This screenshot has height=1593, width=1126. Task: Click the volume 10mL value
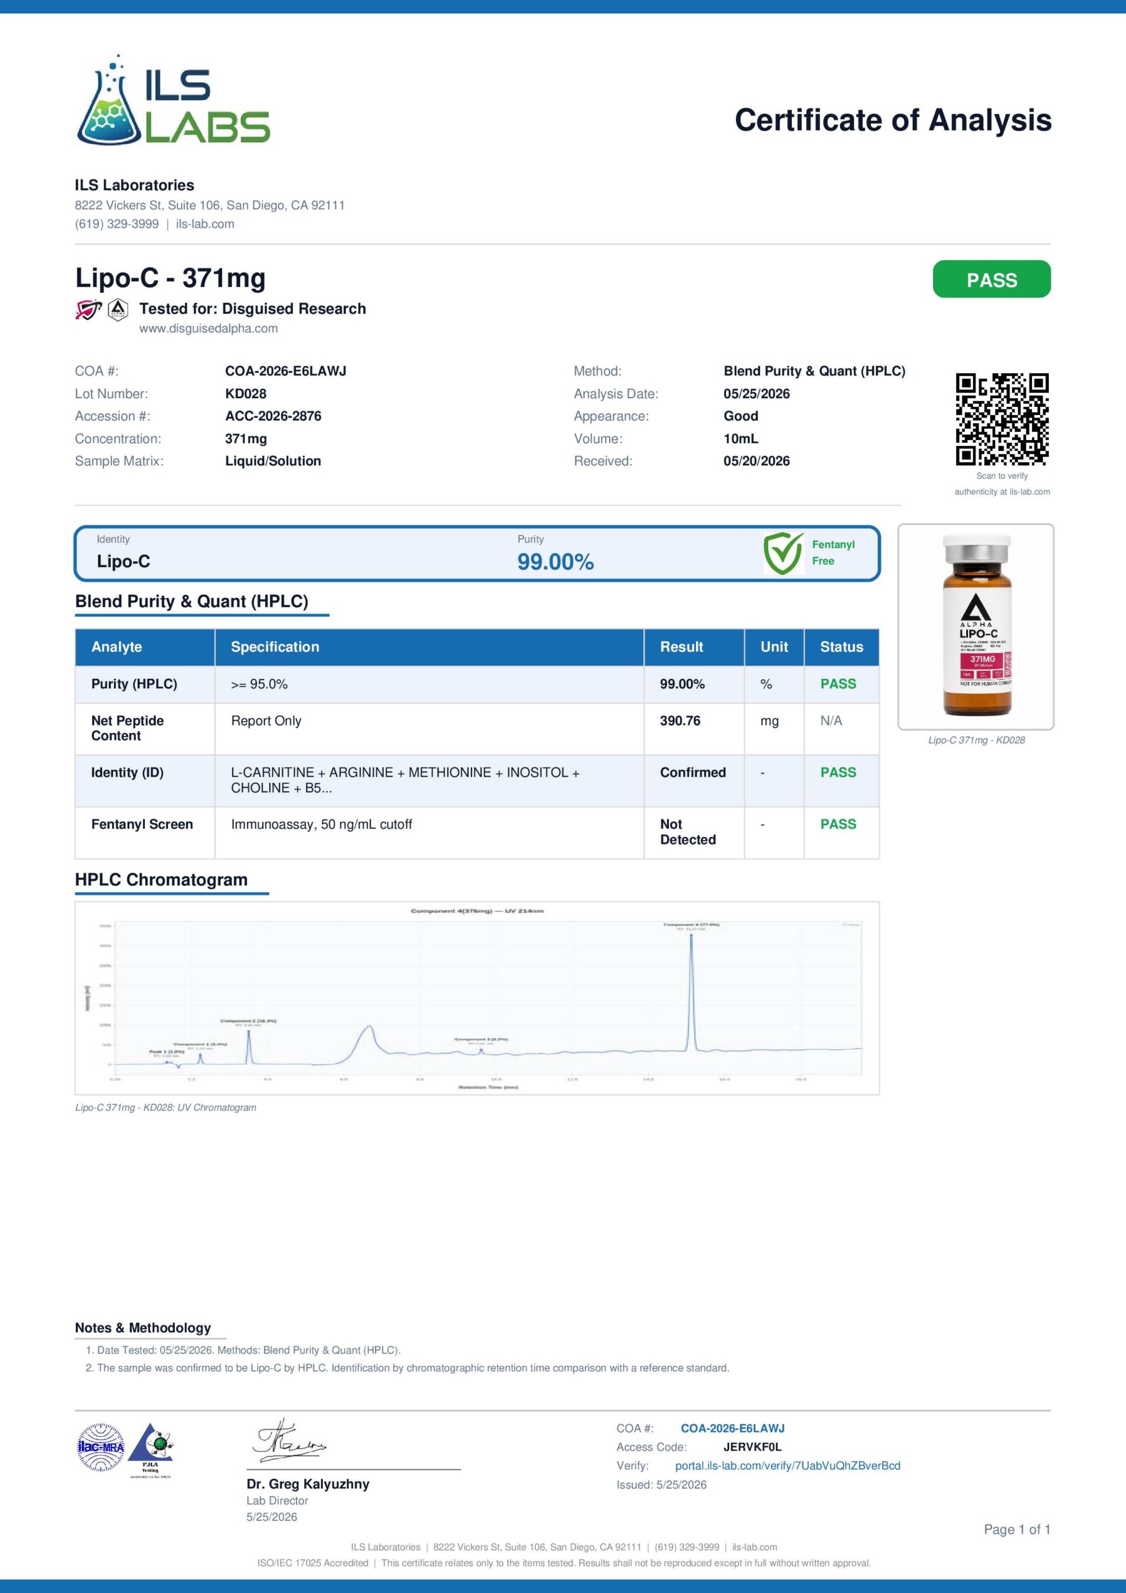(x=741, y=439)
